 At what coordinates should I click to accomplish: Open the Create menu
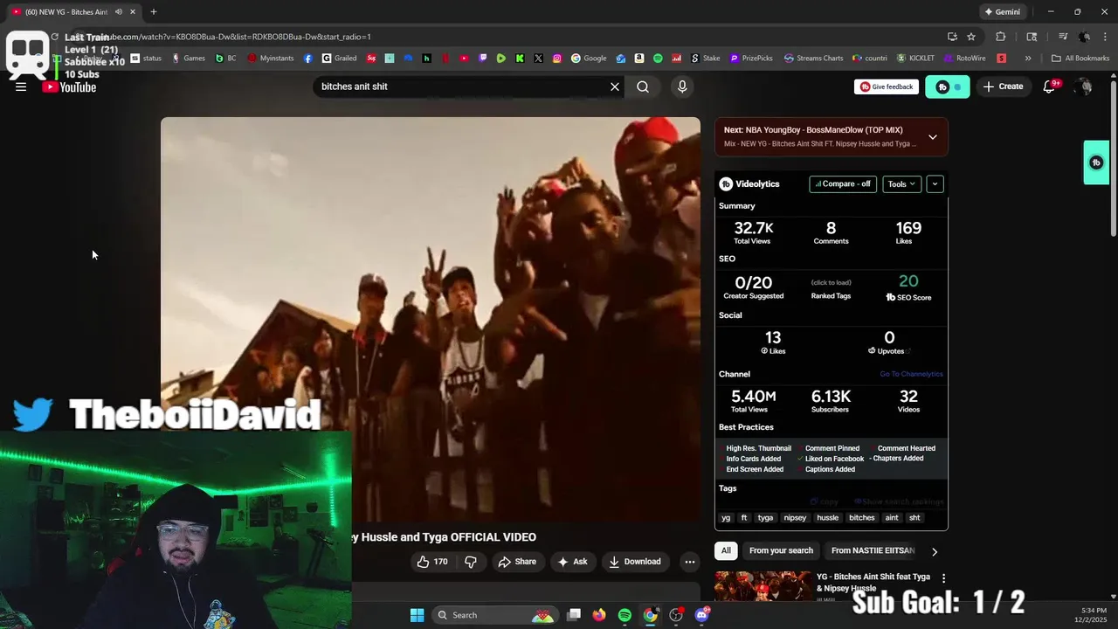point(1003,86)
